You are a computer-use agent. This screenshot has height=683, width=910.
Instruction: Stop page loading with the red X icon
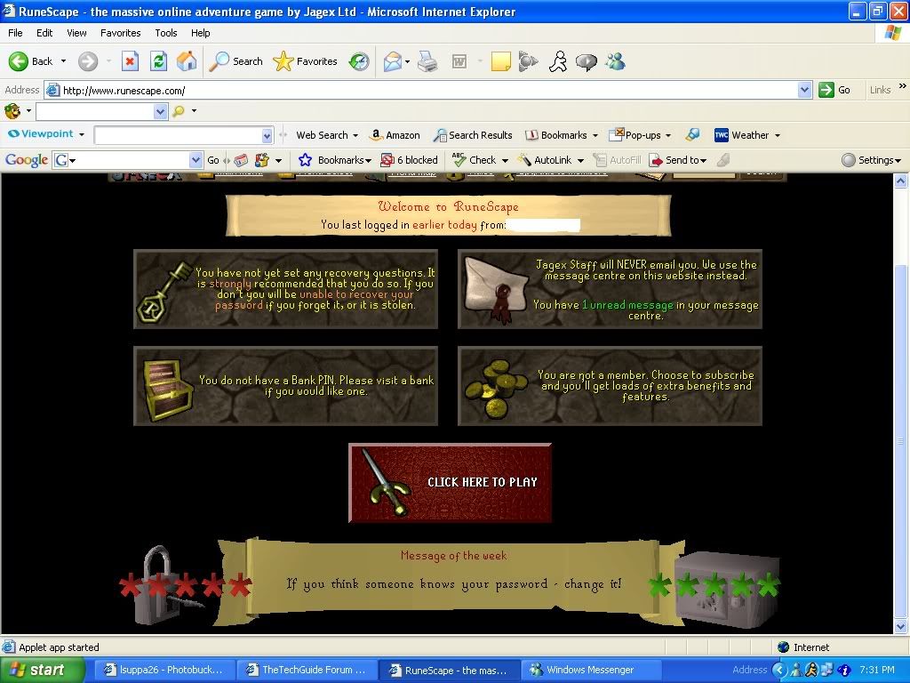point(130,61)
